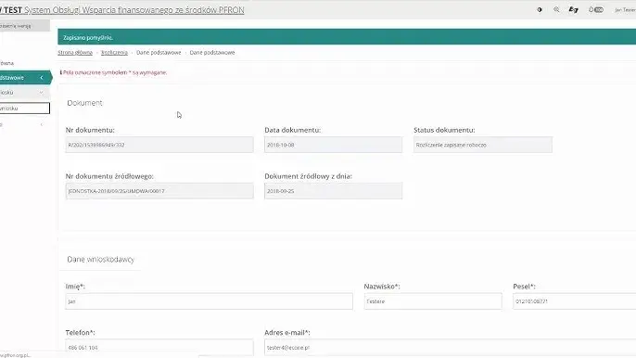The height and width of the screenshot is (358, 636).
Task: Focus the Imię input field
Action: point(209,301)
